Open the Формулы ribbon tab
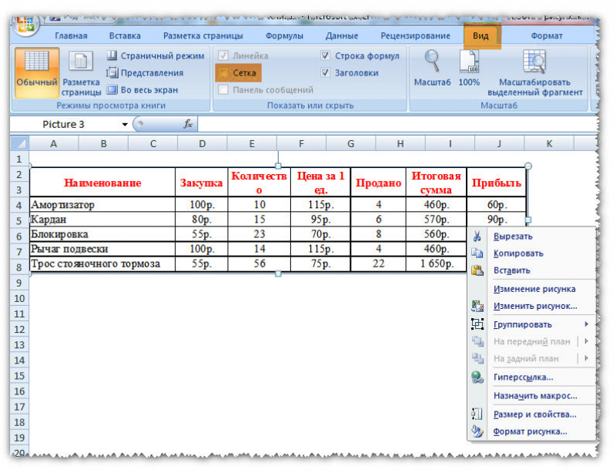 284,35
